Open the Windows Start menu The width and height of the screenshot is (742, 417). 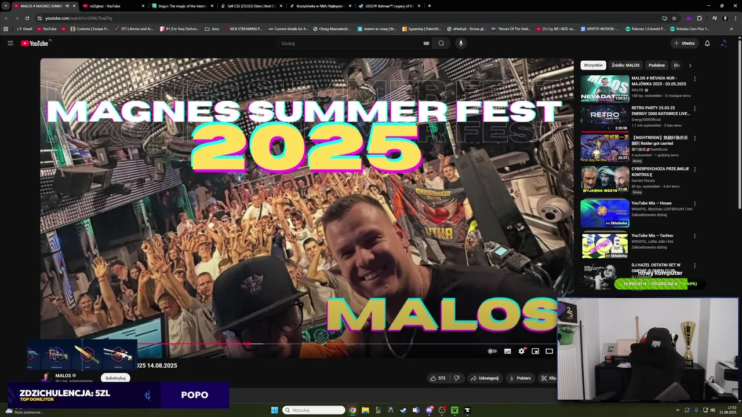coord(275,410)
